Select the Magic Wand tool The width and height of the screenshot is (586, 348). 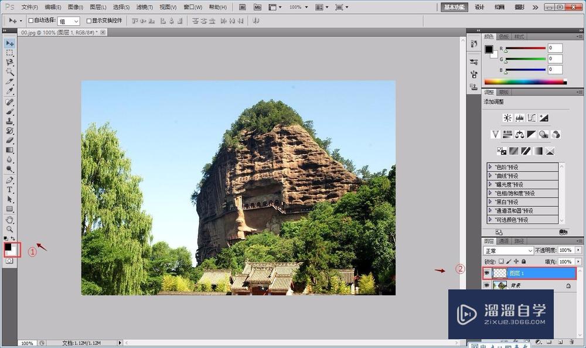coord(10,72)
